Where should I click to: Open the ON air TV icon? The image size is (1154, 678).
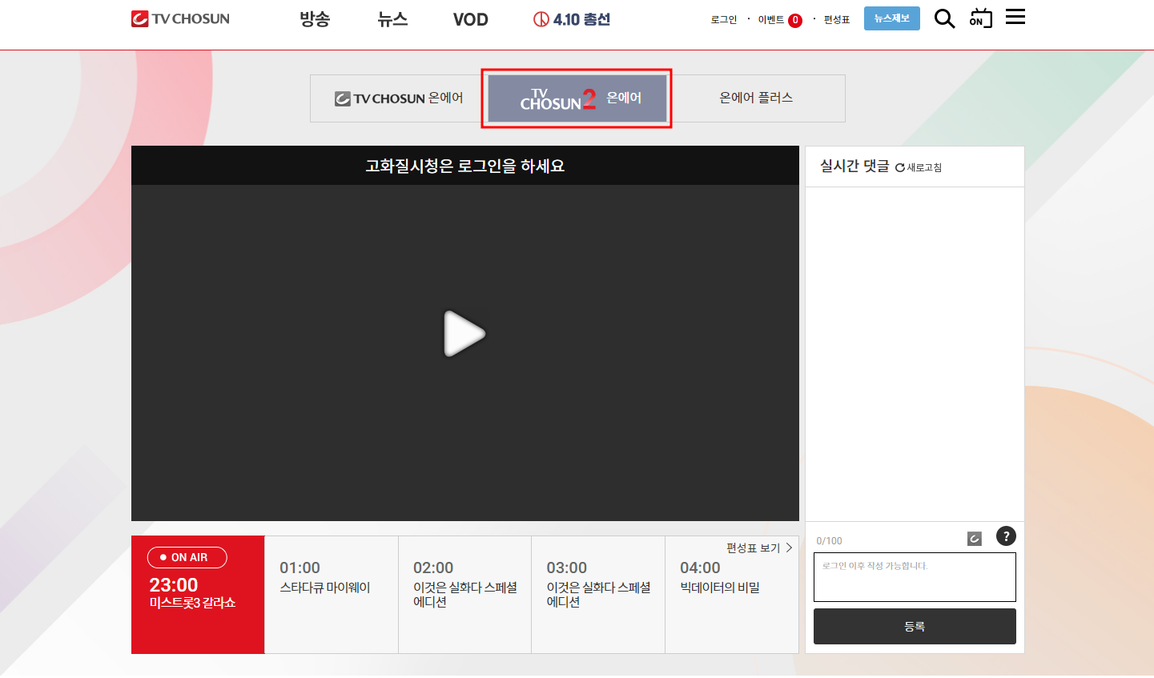coord(980,18)
